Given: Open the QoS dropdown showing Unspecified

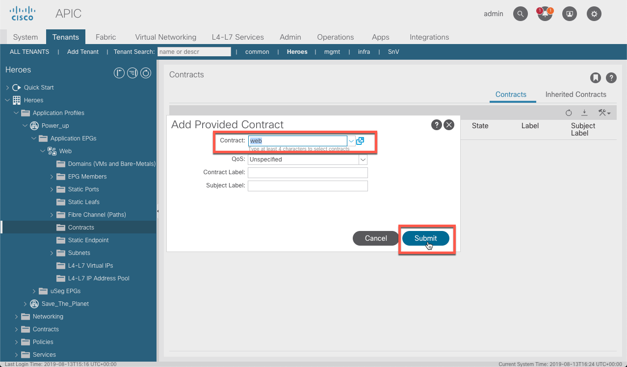Looking at the screenshot, I should [363, 159].
